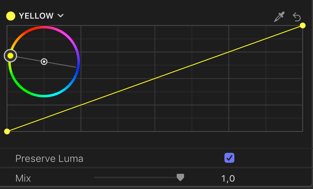The height and width of the screenshot is (189, 313).
Task: Select the Mix value field showing 1,0
Action: tap(228, 178)
